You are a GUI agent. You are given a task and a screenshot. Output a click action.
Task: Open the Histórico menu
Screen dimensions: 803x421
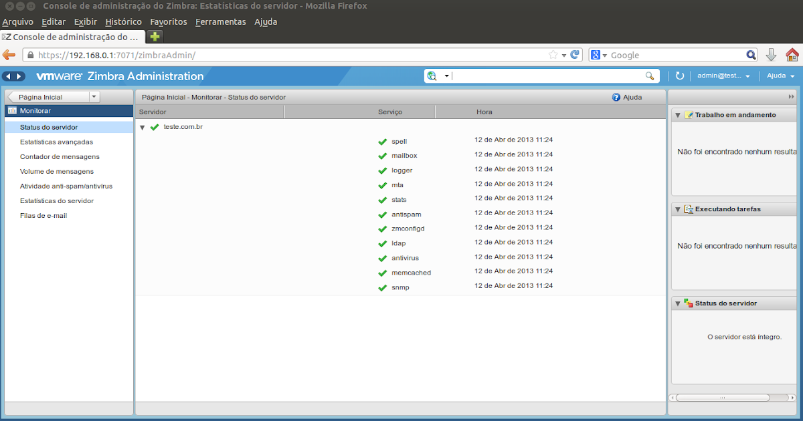coord(124,21)
